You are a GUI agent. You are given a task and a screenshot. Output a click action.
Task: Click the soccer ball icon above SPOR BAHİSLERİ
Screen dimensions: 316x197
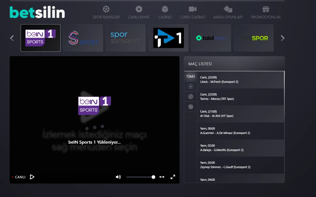[106, 9]
